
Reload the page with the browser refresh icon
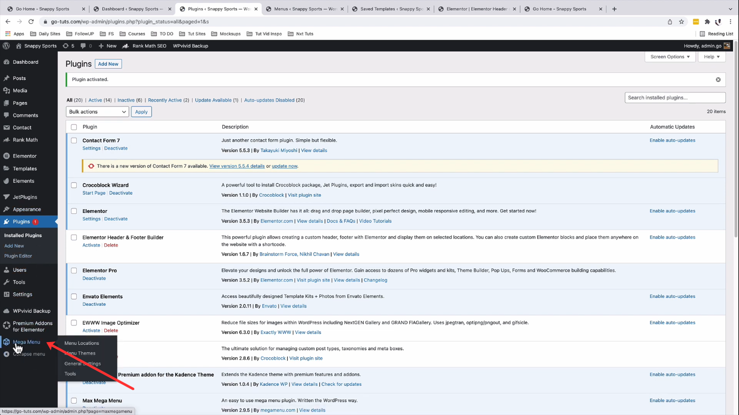[31, 22]
